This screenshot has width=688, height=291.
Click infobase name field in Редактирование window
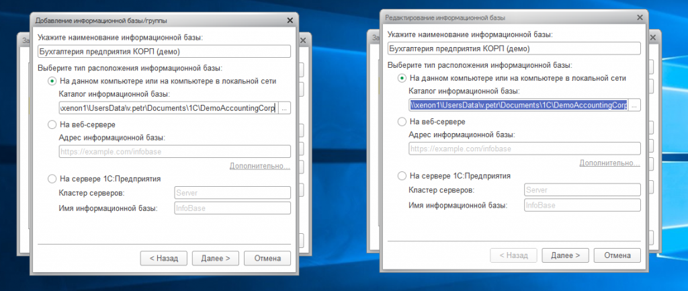pos(514,48)
